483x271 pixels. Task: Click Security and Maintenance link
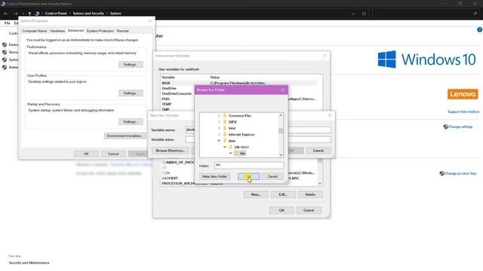(x=29, y=263)
